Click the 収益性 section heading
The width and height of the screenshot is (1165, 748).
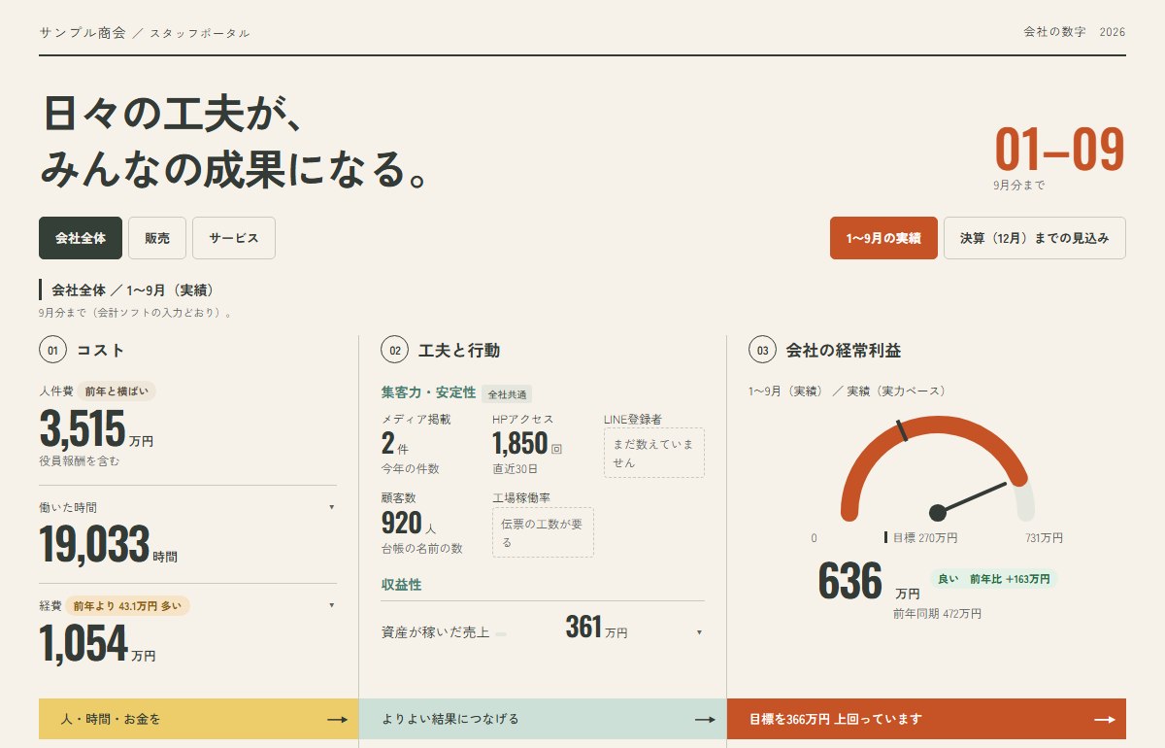(401, 585)
